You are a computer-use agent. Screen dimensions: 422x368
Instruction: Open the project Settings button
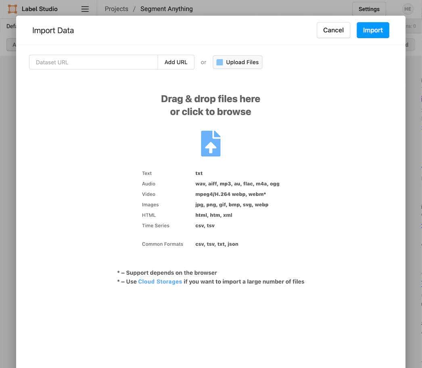[x=369, y=9]
